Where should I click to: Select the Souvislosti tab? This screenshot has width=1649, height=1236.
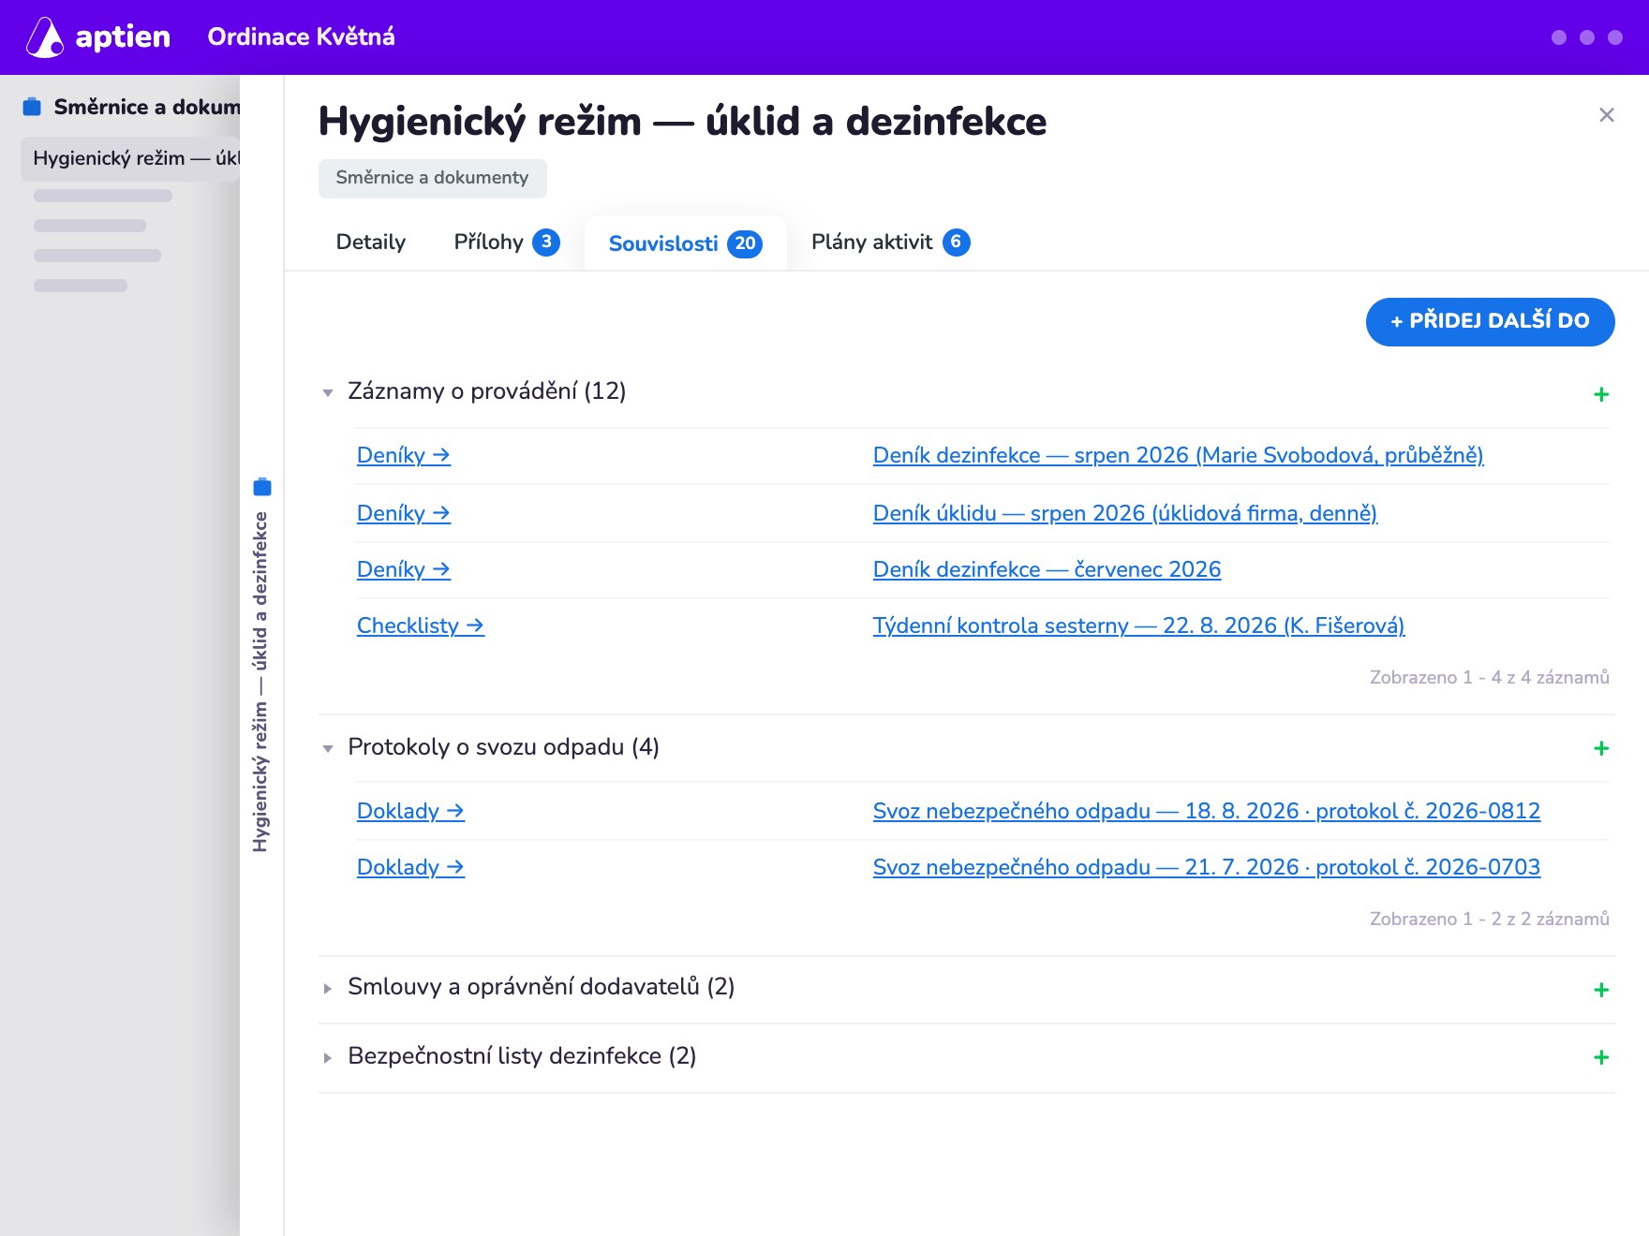click(686, 243)
